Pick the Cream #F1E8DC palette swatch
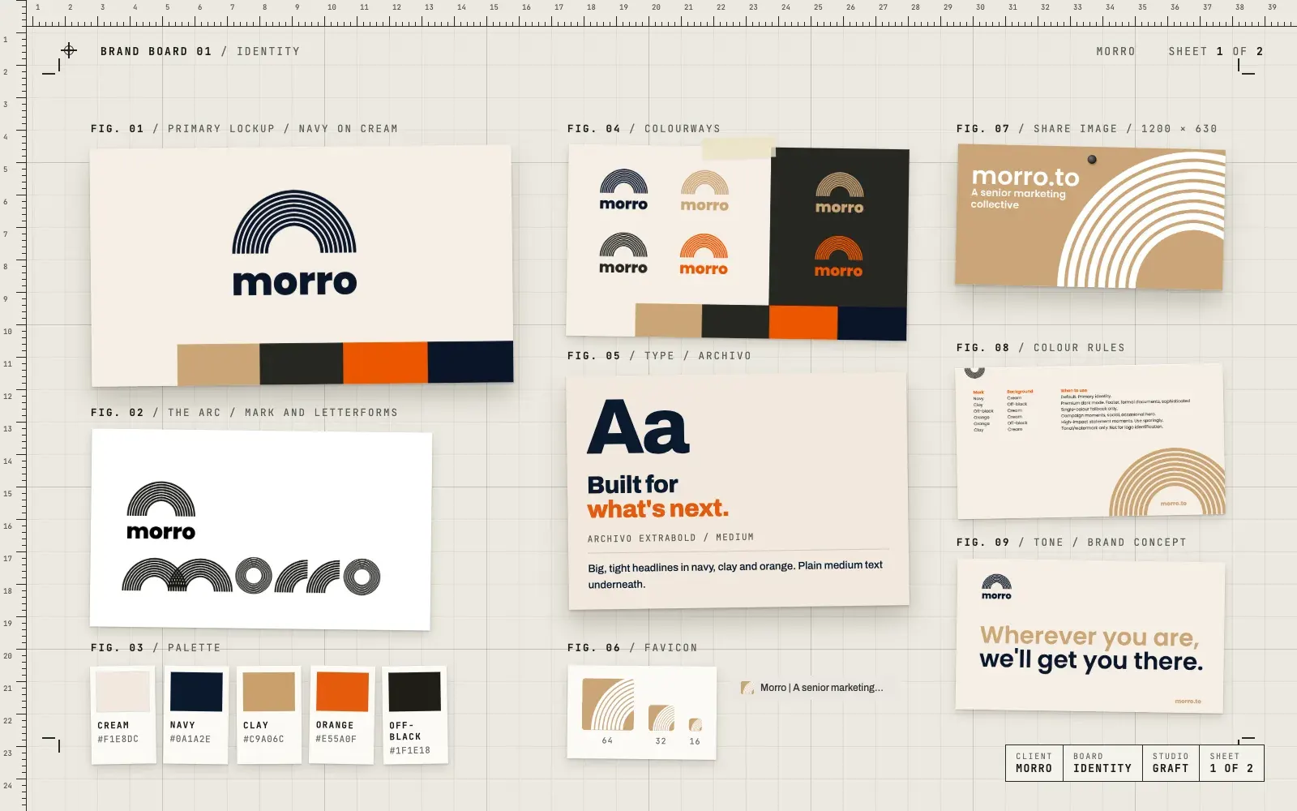This screenshot has height=811, width=1297. tap(123, 714)
